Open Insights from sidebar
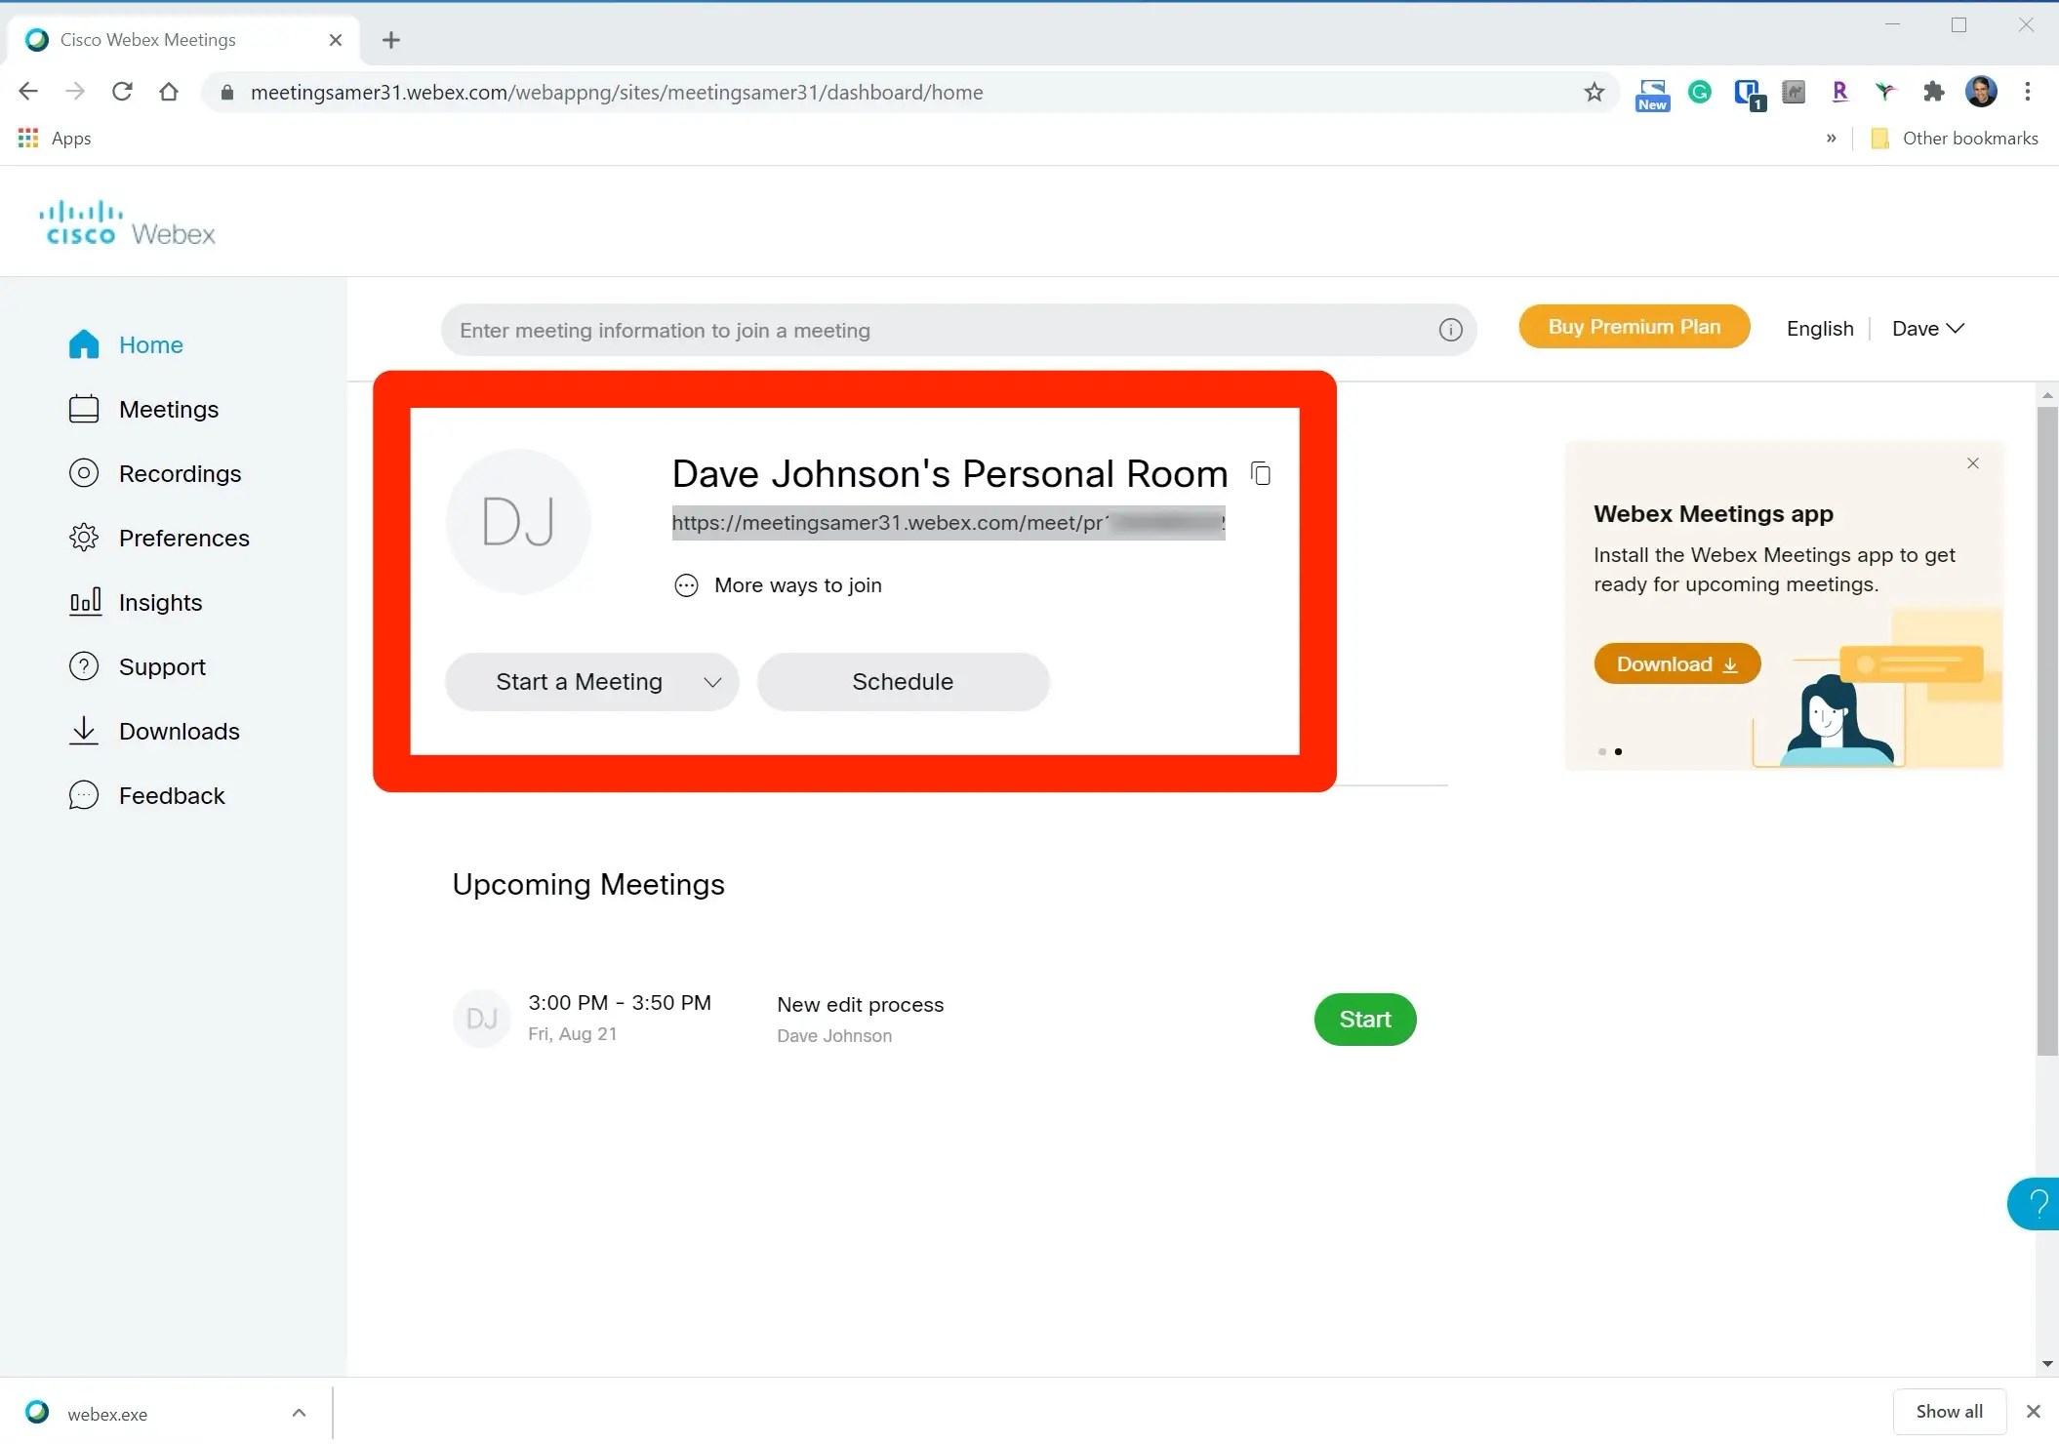This screenshot has width=2059, height=1444. 160,602
